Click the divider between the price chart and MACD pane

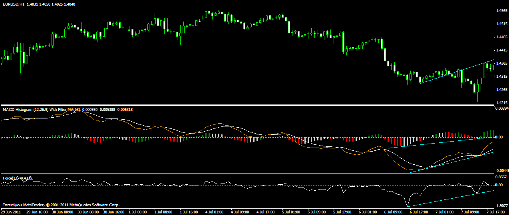click(x=248, y=105)
